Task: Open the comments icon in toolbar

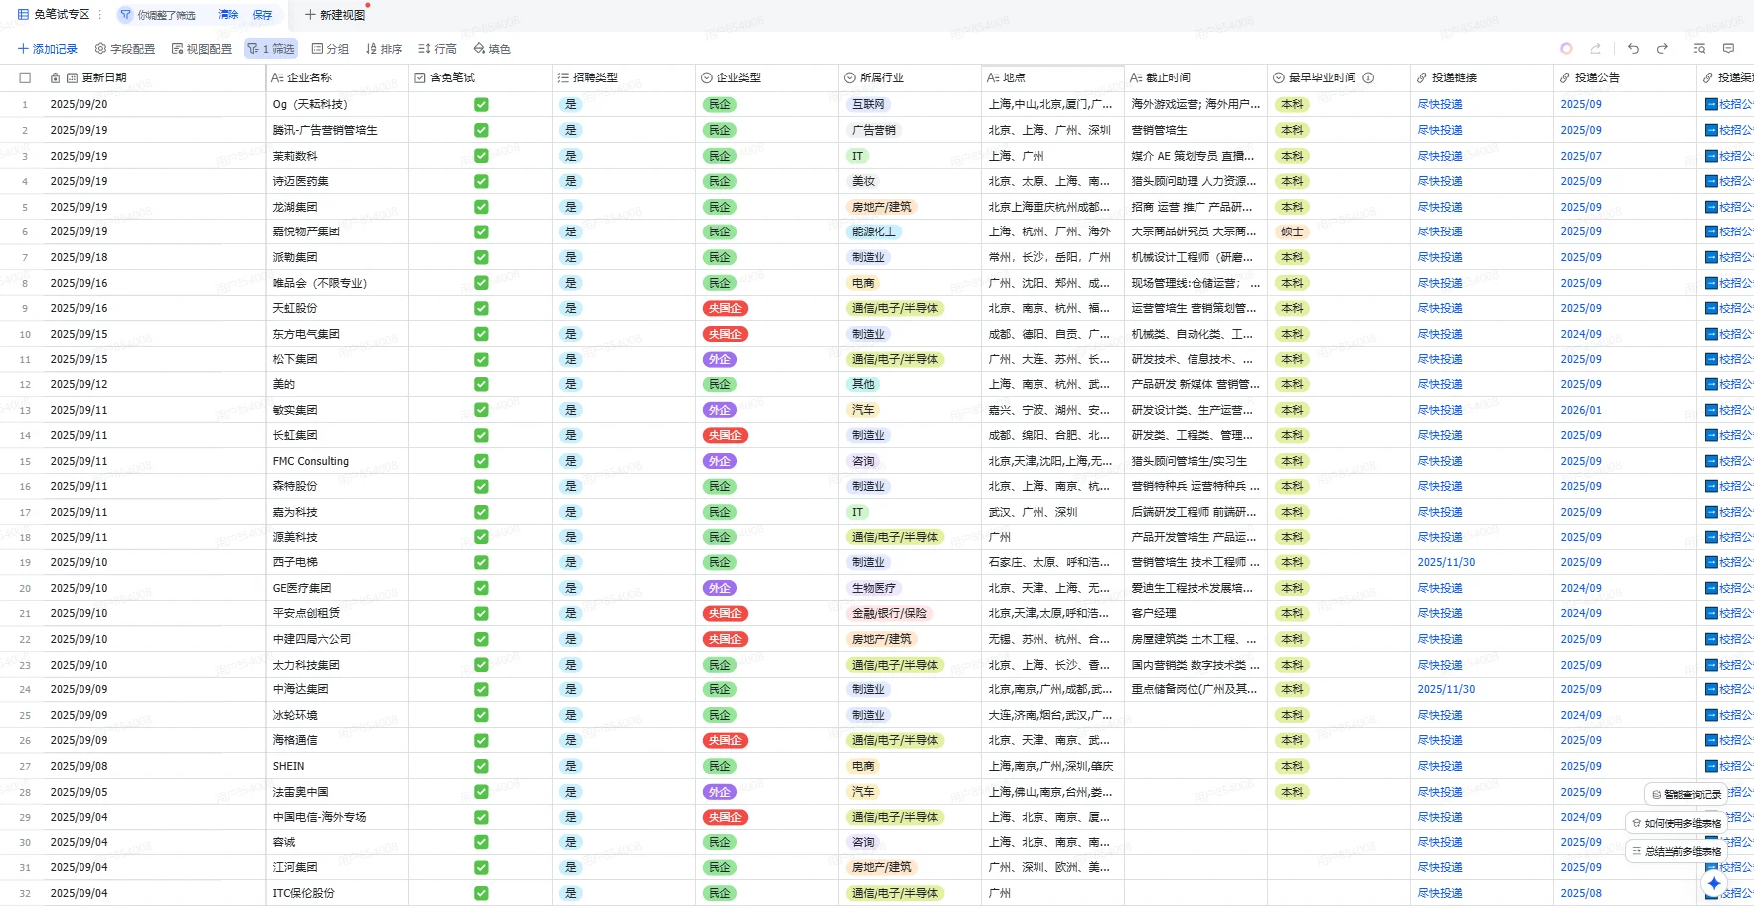Action: click(1728, 48)
